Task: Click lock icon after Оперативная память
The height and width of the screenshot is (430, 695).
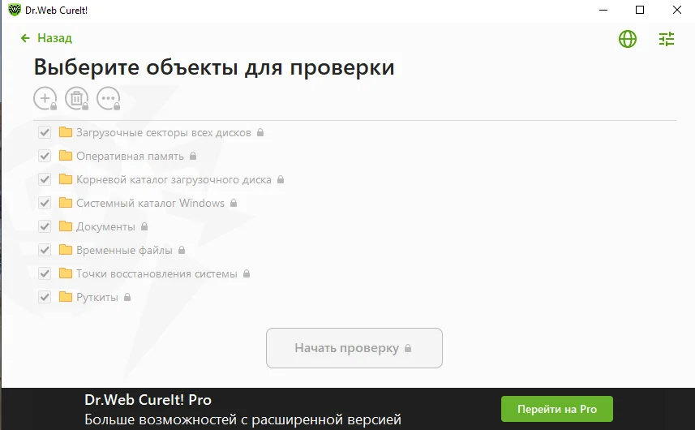Action: pyautogui.click(x=193, y=156)
